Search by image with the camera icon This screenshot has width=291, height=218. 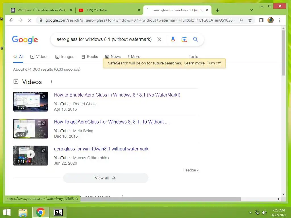184,39
